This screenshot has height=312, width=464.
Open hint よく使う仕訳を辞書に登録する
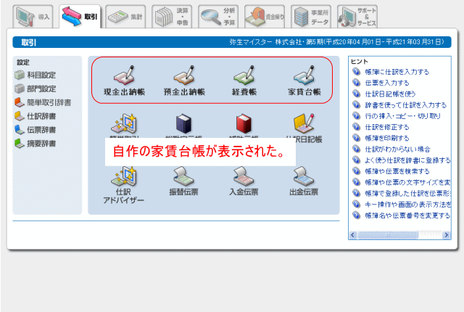[407, 160]
